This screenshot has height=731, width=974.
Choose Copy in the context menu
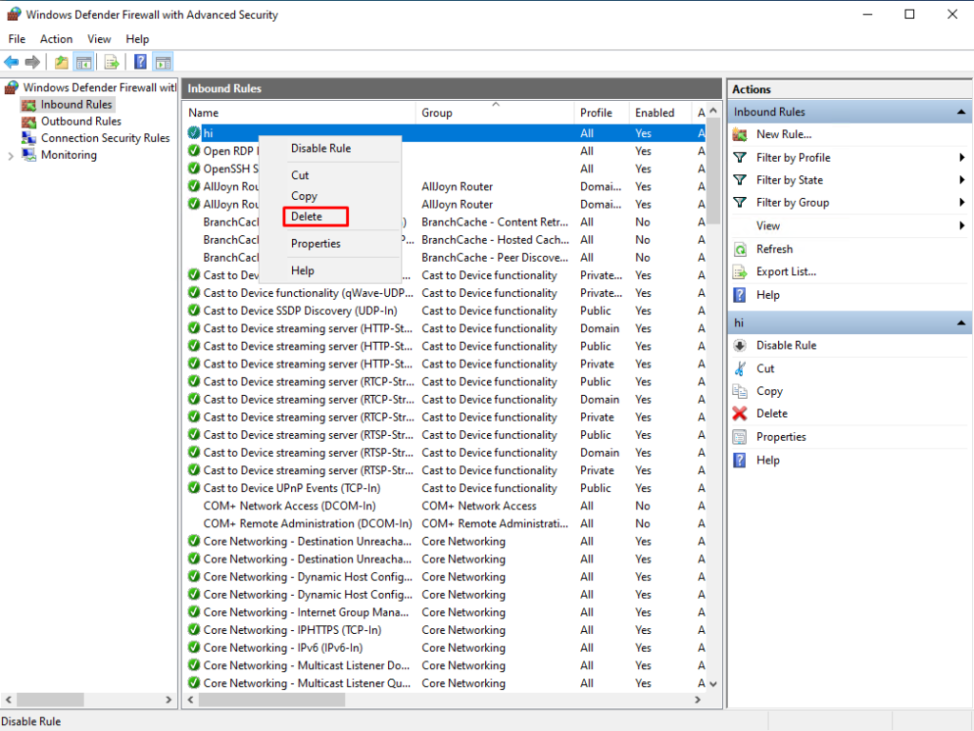(330, 196)
